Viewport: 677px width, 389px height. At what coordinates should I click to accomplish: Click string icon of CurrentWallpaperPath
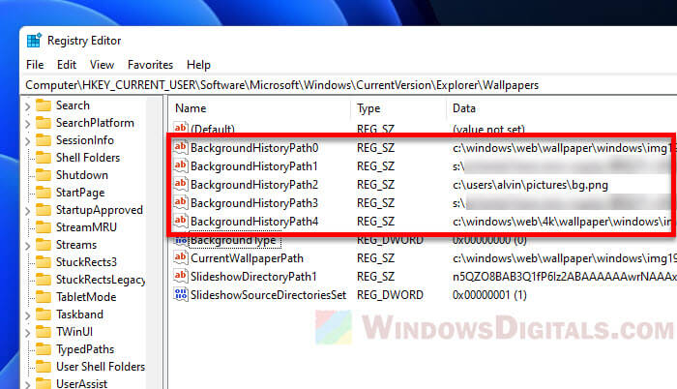[x=181, y=257]
